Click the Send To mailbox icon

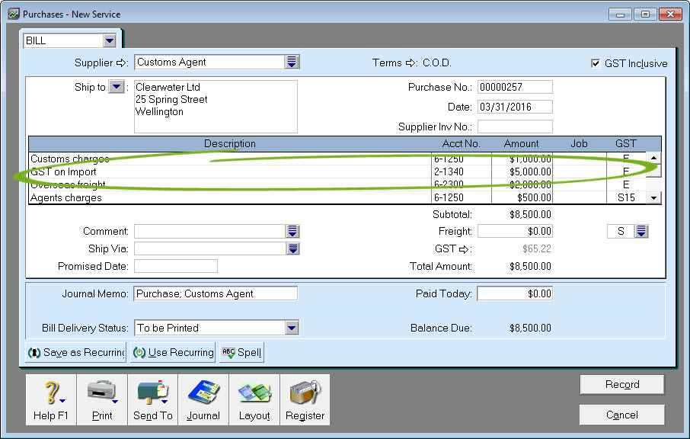click(x=152, y=392)
